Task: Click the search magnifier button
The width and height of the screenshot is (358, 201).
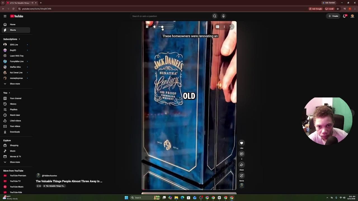Action: [x=215, y=16]
